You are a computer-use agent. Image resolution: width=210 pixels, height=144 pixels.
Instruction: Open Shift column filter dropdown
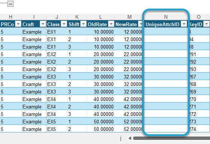[x=83, y=24]
